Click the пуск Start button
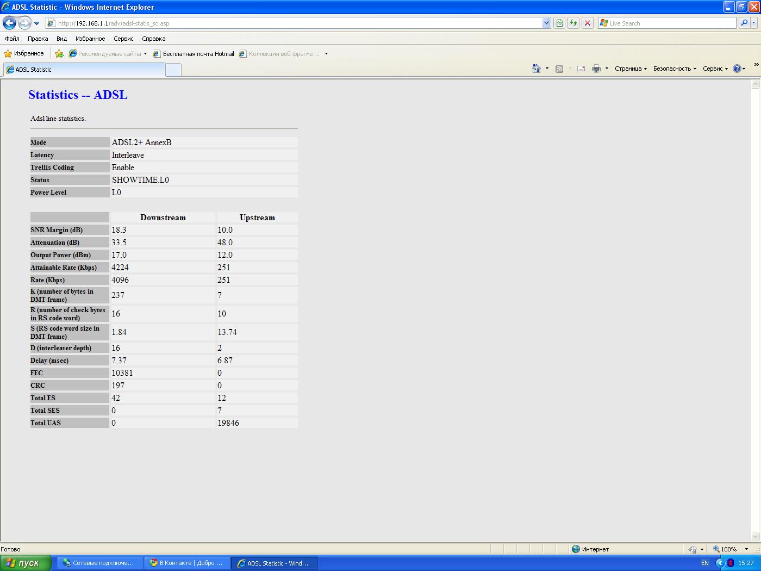761x571 pixels. click(25, 563)
